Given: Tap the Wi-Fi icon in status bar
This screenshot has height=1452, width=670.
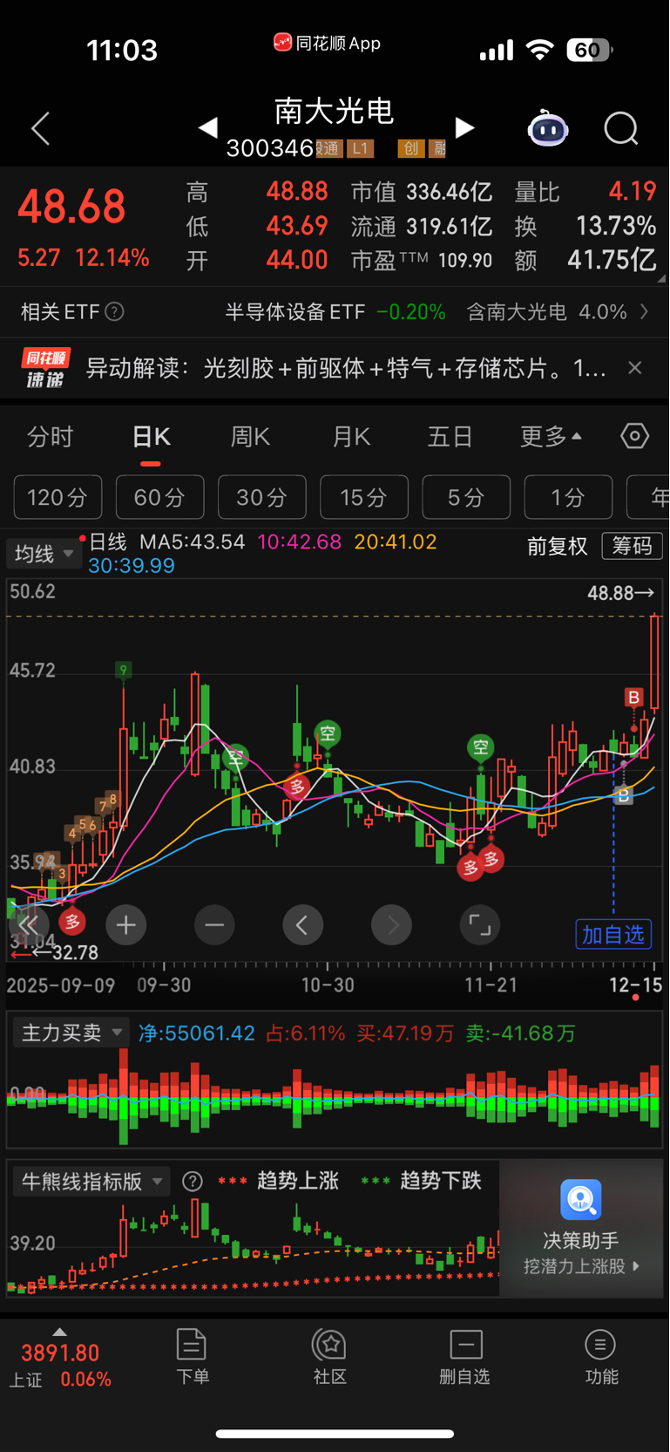Looking at the screenshot, I should point(540,50).
